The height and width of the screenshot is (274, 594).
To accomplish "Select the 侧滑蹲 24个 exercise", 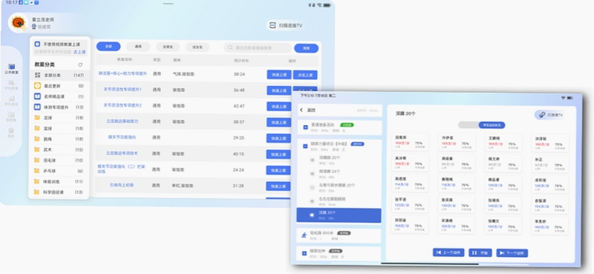I will 339,173.
